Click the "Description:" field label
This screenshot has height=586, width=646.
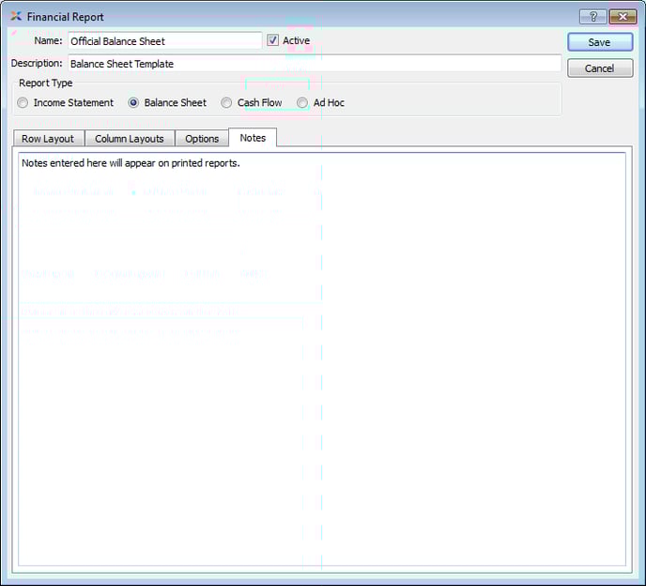pos(37,64)
